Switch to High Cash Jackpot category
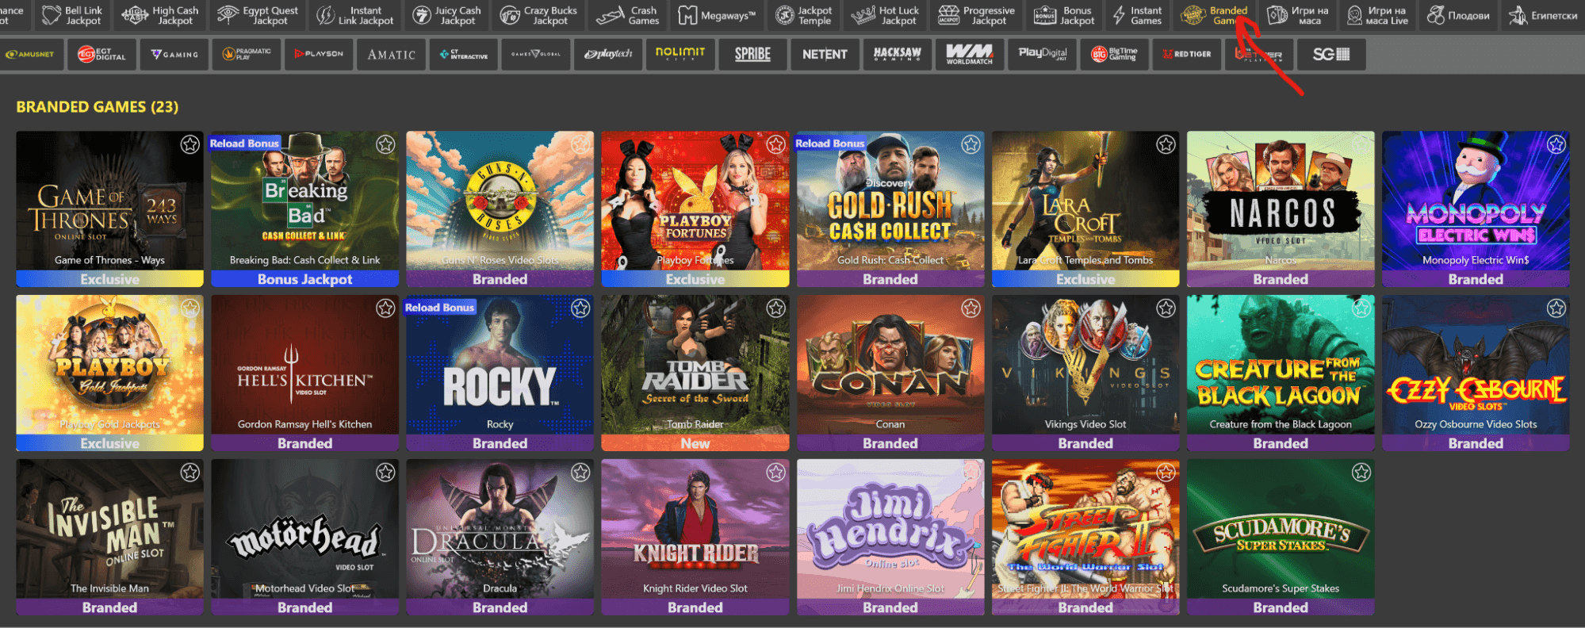This screenshot has width=1585, height=628. pos(160,15)
